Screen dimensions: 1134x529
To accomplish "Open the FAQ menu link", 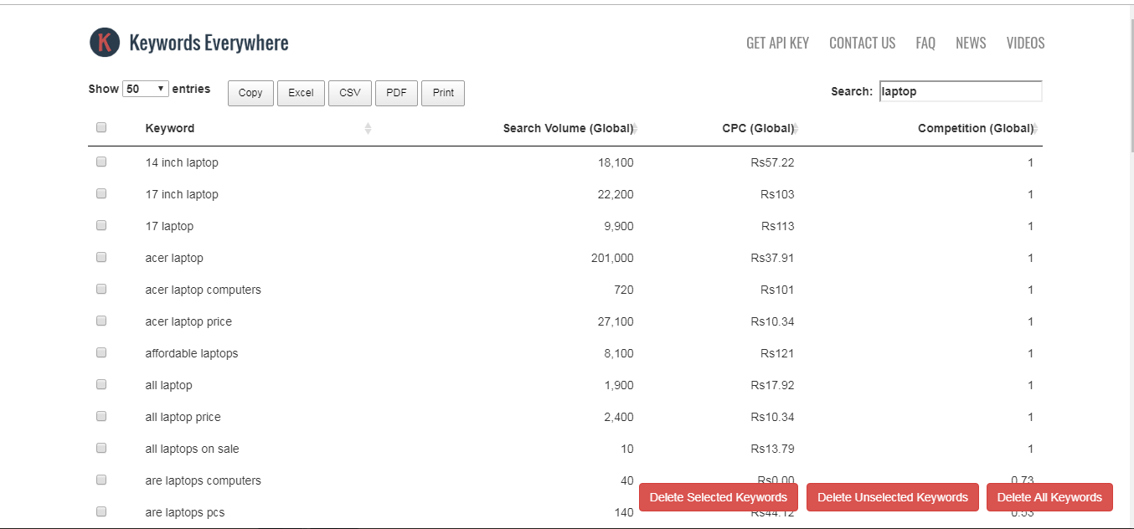I will [925, 43].
